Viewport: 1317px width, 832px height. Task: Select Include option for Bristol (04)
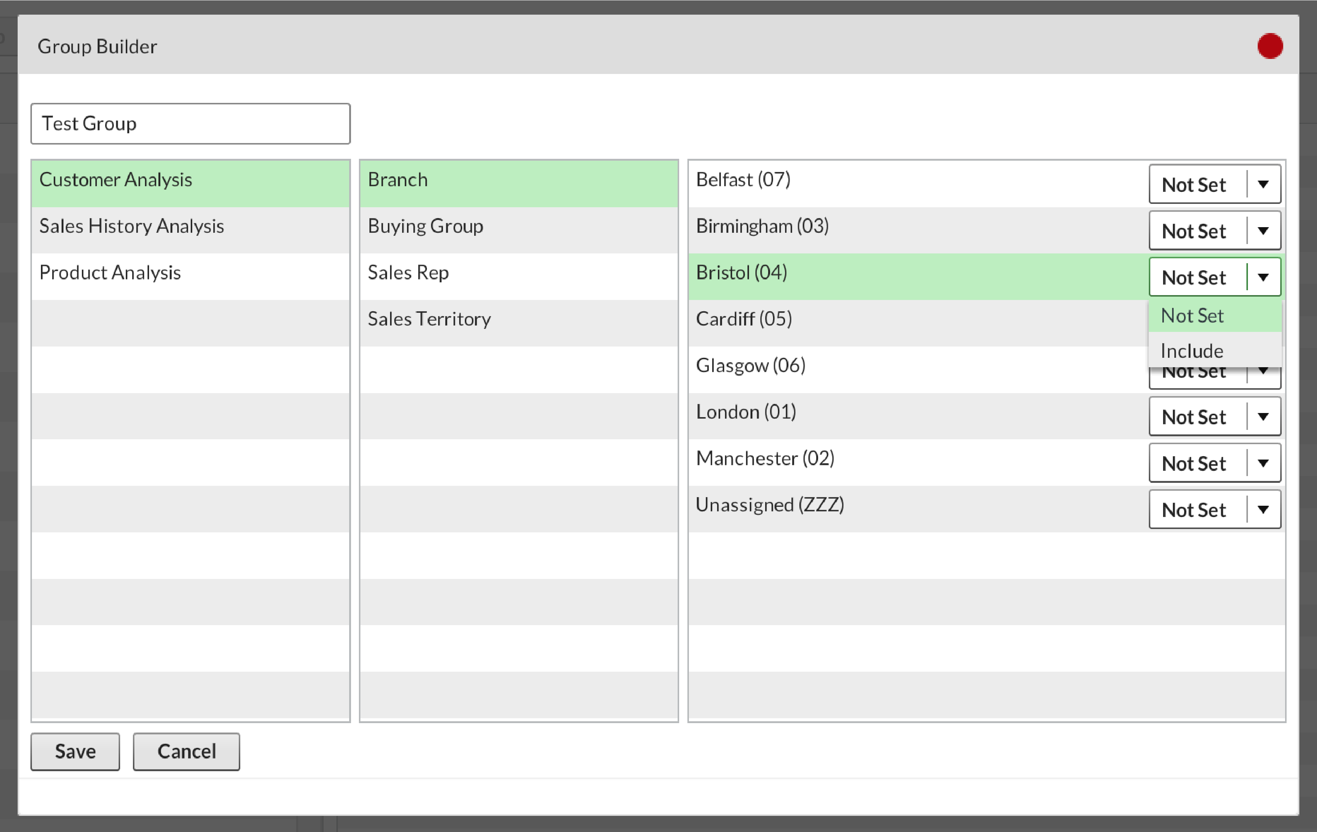point(1192,350)
